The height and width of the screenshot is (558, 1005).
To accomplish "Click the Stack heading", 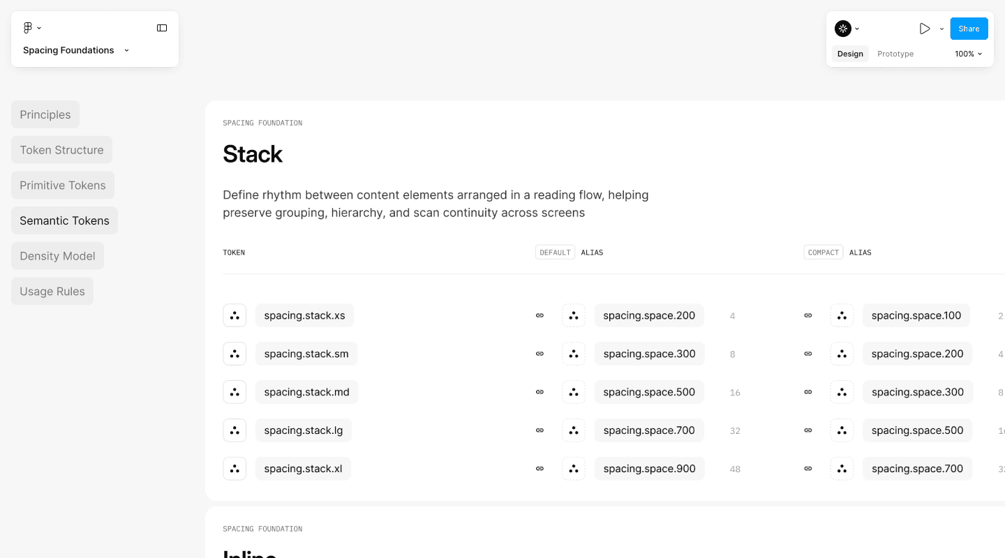I will [253, 154].
